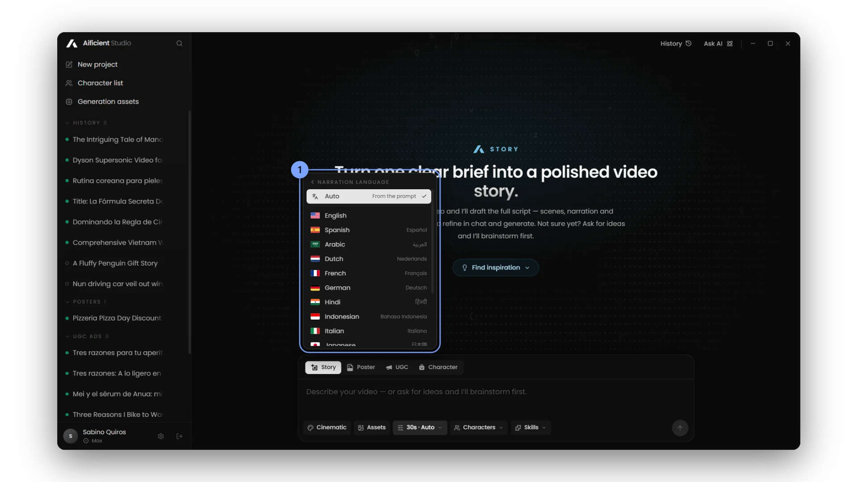Choose Spanish narration language
Image resolution: width=858 pixels, height=482 pixels.
tap(369, 230)
